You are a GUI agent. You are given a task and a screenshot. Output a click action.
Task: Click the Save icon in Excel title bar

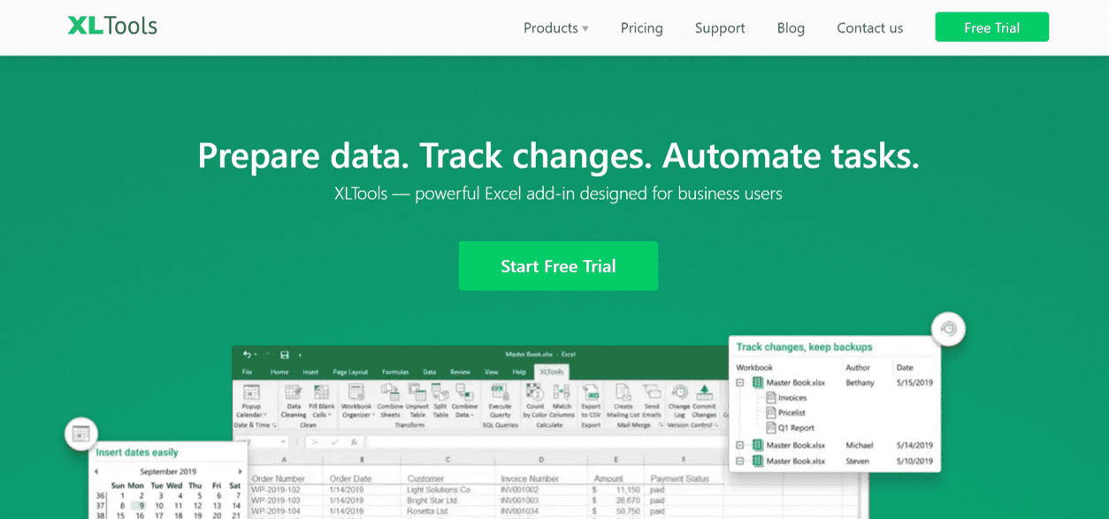point(284,355)
